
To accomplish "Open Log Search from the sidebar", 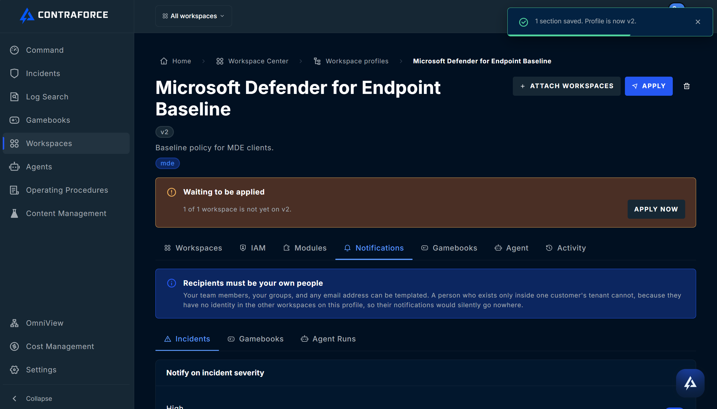I will pyautogui.click(x=66, y=97).
